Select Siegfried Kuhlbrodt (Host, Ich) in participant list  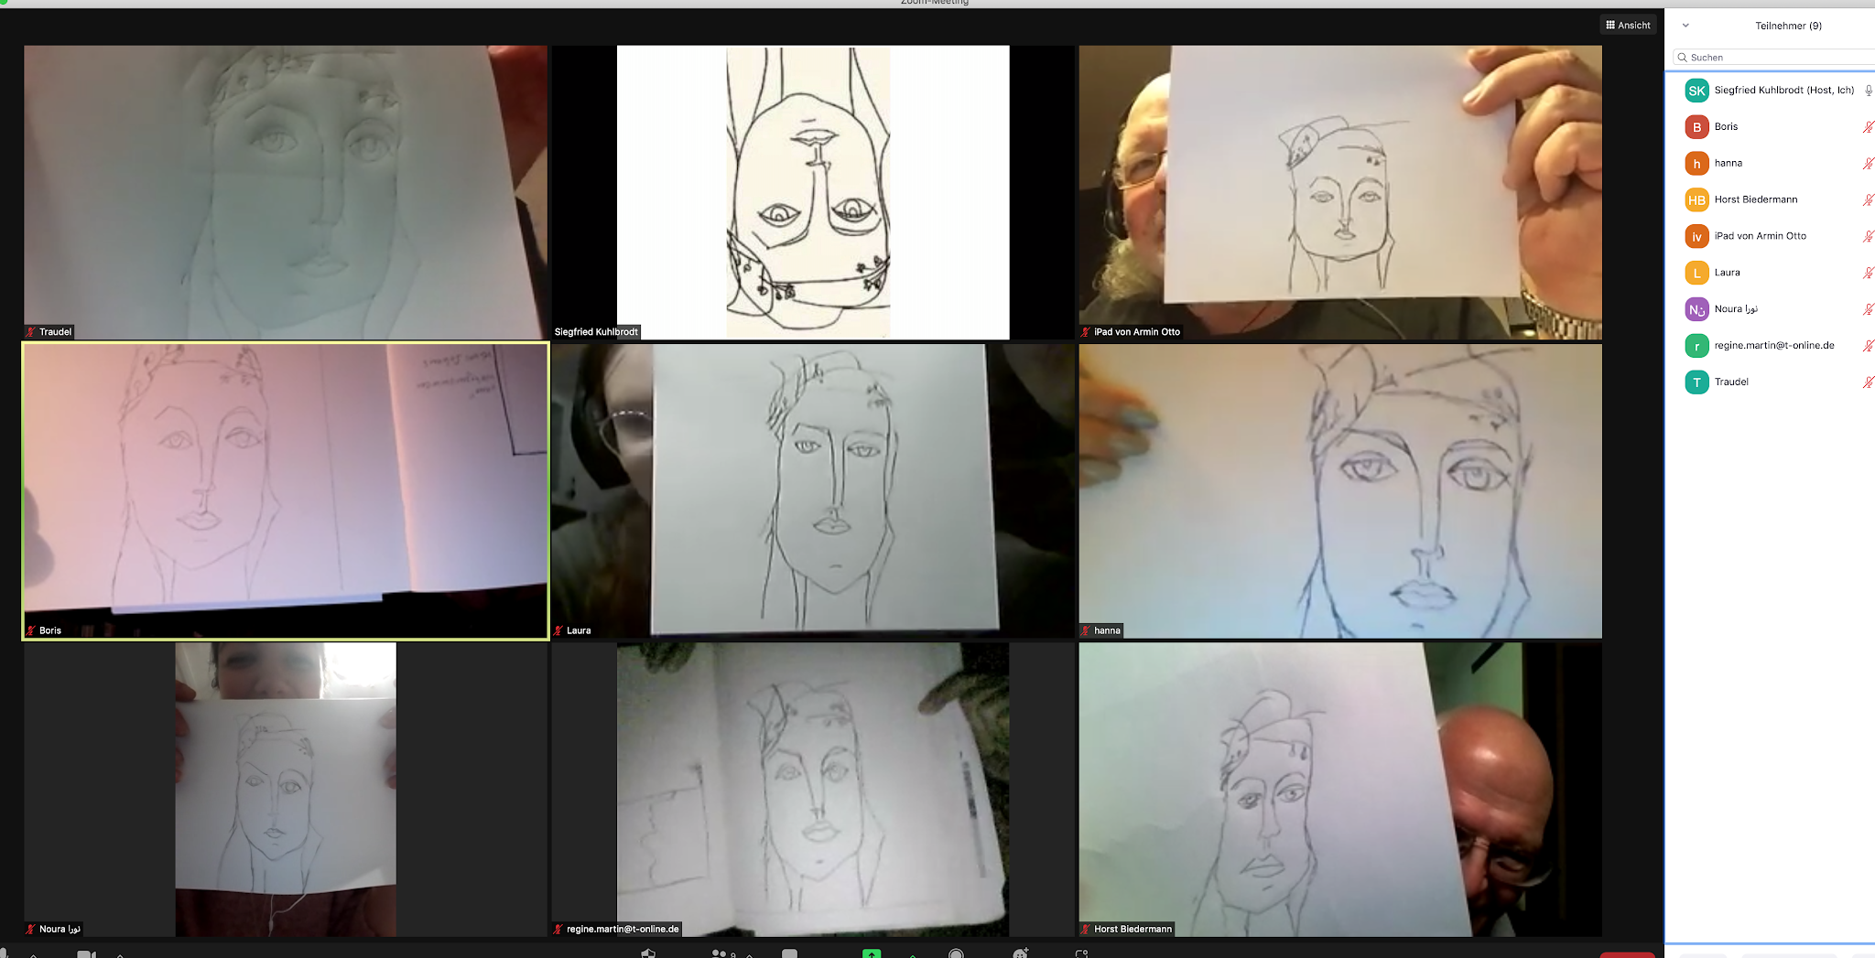1783,90
